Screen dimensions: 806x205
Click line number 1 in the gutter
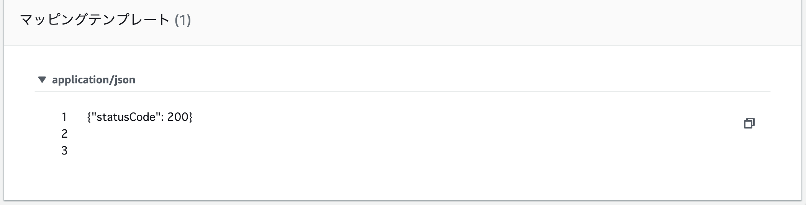64,117
